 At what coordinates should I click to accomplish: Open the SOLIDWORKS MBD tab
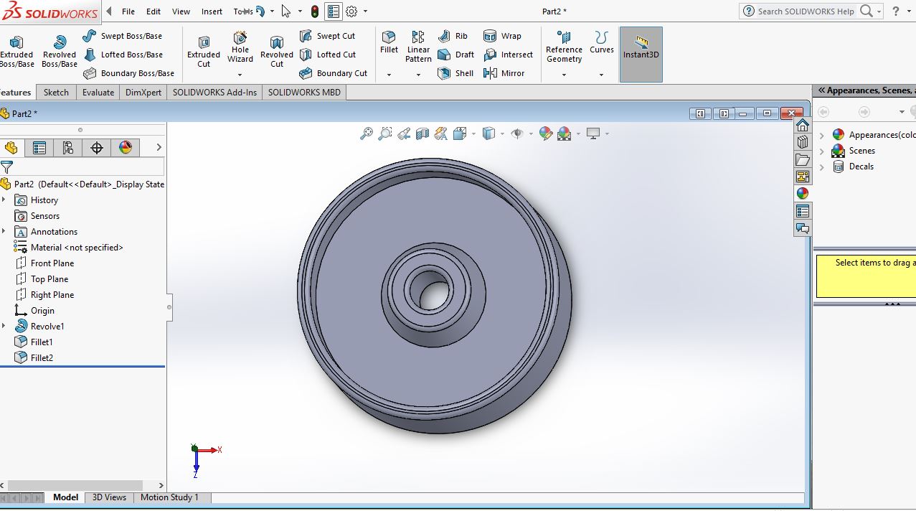point(304,93)
